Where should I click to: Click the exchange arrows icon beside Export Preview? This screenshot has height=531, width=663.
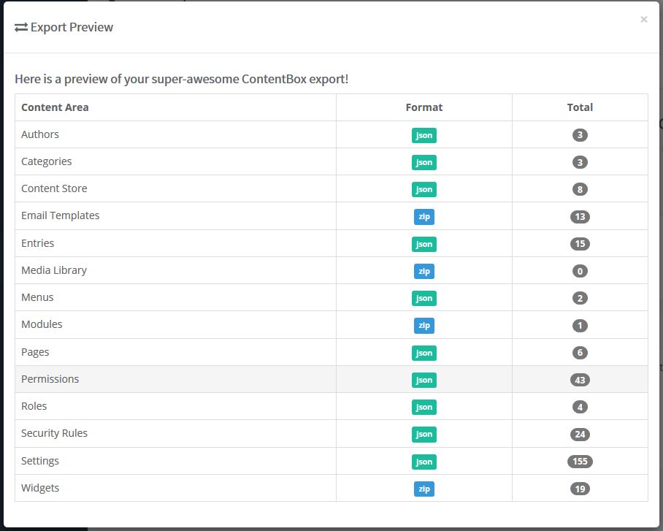click(21, 28)
